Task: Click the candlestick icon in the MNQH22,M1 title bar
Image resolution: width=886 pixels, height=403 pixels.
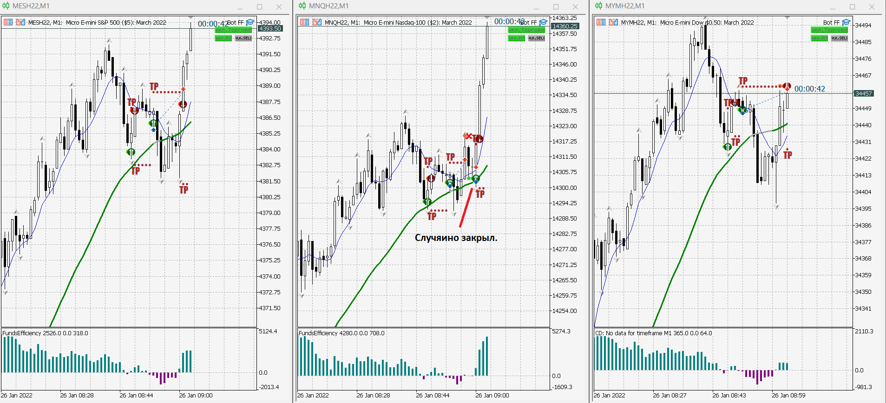Action: (302, 6)
